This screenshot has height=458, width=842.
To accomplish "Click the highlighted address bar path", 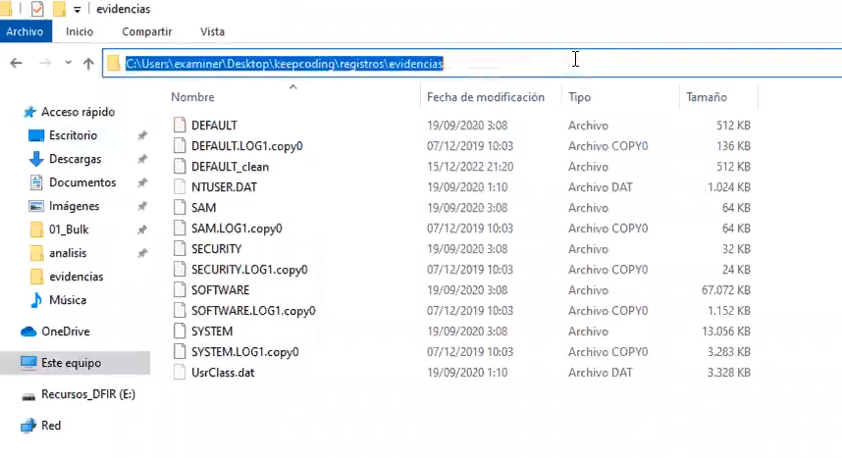I will coord(284,64).
